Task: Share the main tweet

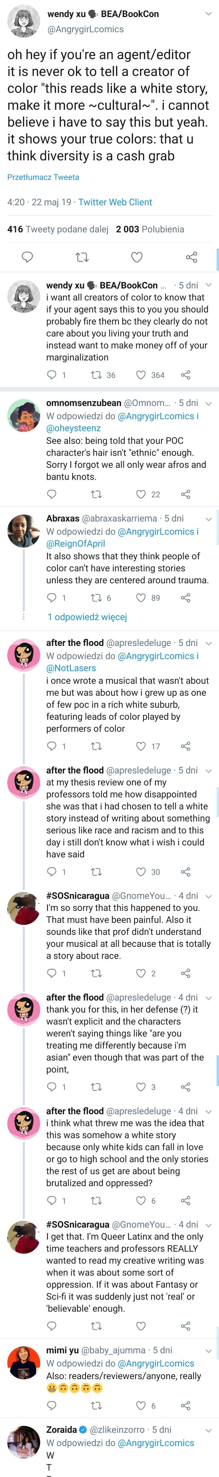Action: click(191, 257)
